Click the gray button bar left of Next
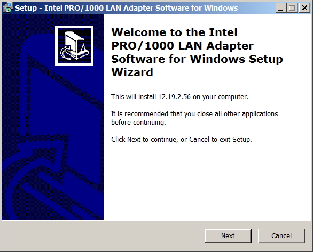 tap(103, 235)
